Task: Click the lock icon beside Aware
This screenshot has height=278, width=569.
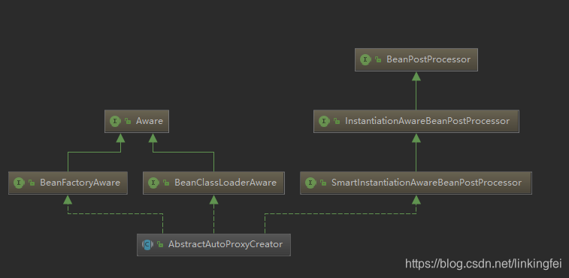Action: pos(128,122)
